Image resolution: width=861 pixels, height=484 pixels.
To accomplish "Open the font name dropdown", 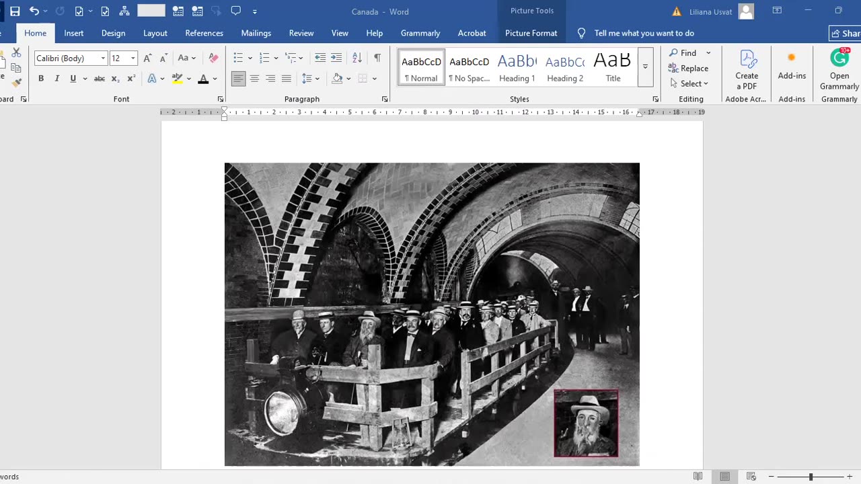I will click(x=103, y=58).
